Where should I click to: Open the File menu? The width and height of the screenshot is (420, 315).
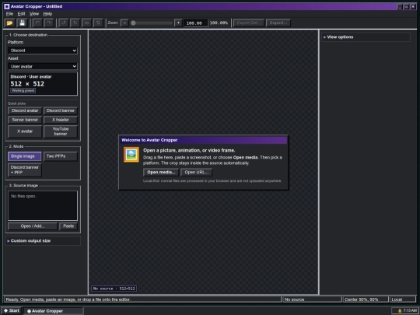(x=9, y=14)
